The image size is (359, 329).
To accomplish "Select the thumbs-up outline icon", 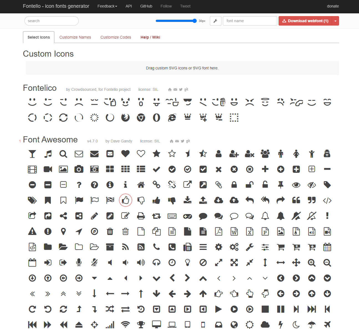I will click(x=126, y=200).
